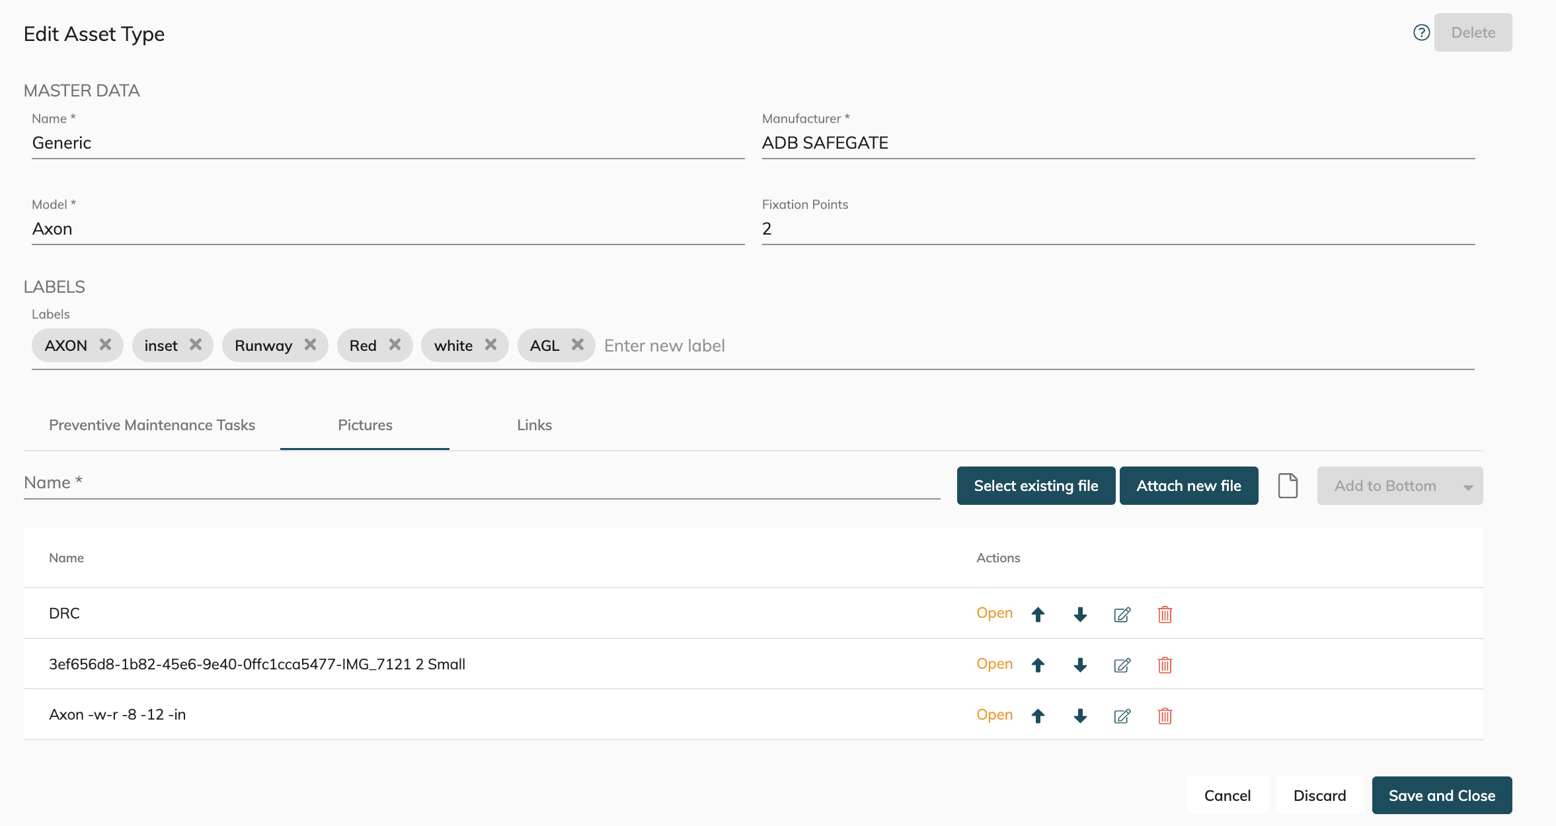
Task: Delete the IMG_7121 2 Small picture
Action: (x=1165, y=665)
